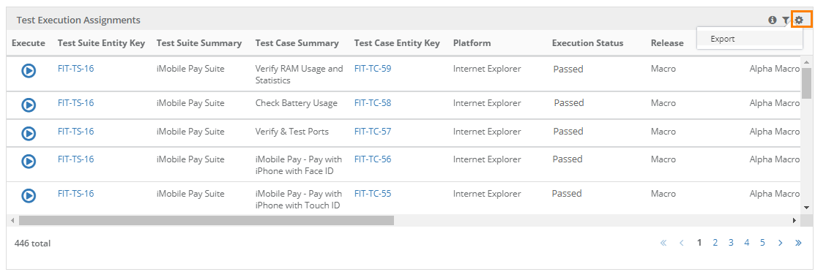Click vertical scrollbar down arrow
815x272 pixels.
coord(806,207)
